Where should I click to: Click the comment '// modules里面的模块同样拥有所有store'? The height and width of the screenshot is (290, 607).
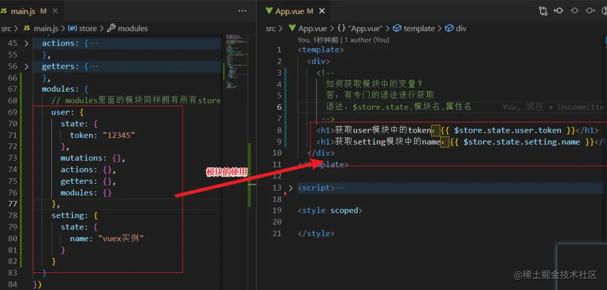(136, 100)
